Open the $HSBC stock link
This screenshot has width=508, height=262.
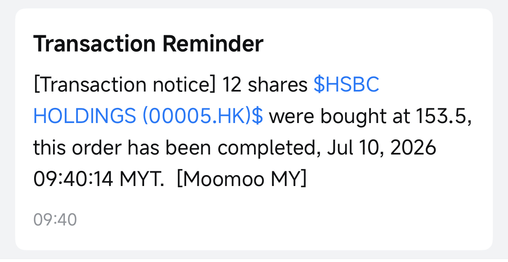pos(347,86)
